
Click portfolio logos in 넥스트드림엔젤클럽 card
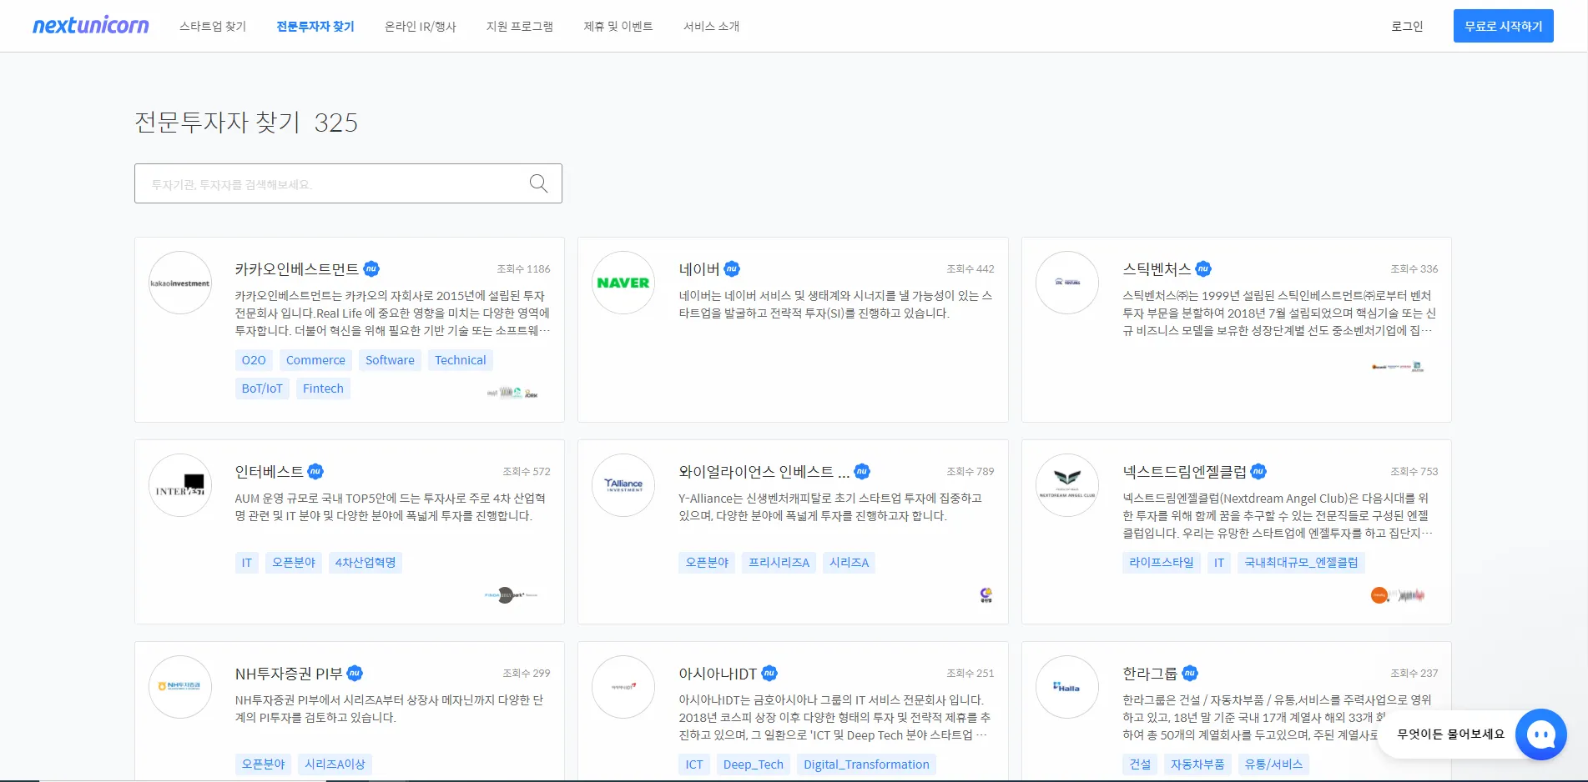1398,595
